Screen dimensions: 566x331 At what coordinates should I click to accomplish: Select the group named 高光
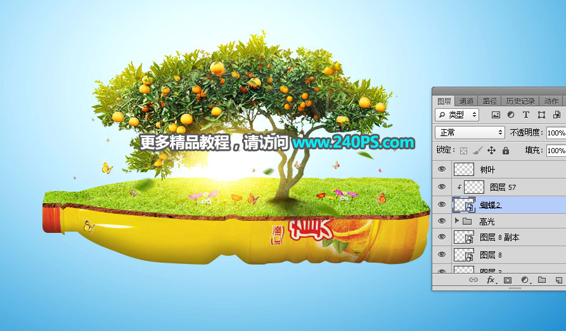[487, 222]
